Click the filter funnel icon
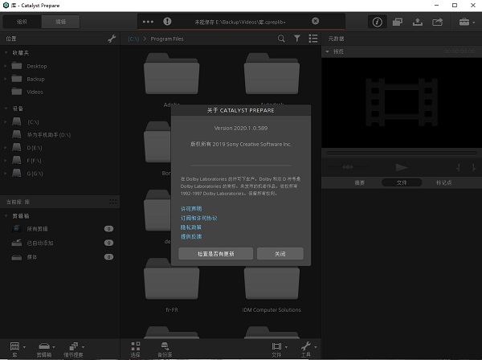 (x=297, y=39)
